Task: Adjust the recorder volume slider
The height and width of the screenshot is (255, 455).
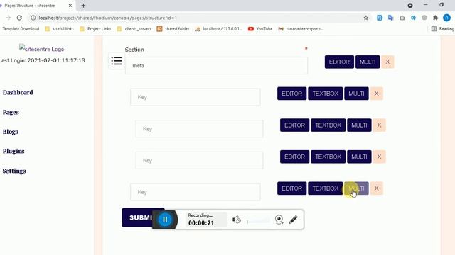Action: pyautogui.click(x=258, y=222)
